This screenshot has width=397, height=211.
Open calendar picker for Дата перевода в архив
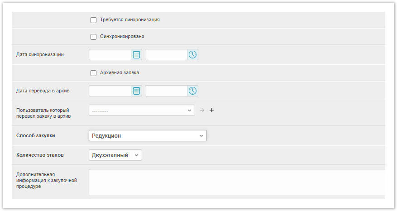pyautogui.click(x=137, y=91)
